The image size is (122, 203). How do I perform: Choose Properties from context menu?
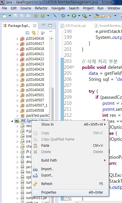click(70, 192)
